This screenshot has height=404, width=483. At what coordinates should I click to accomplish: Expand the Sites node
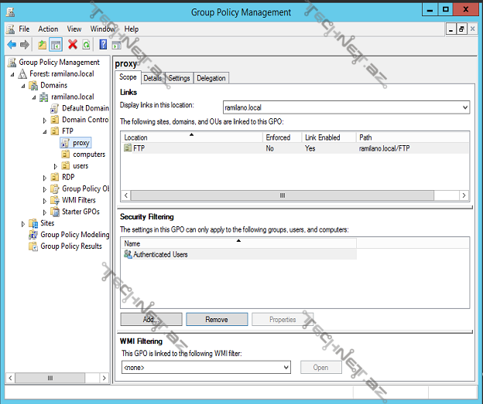click(x=22, y=224)
